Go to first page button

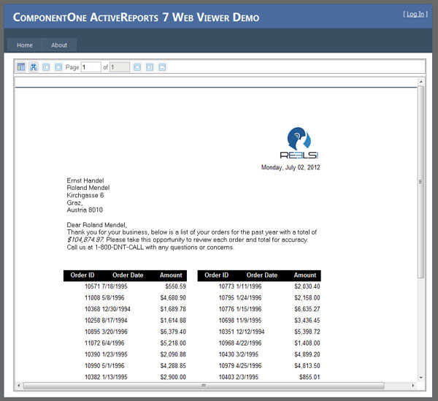[46, 67]
